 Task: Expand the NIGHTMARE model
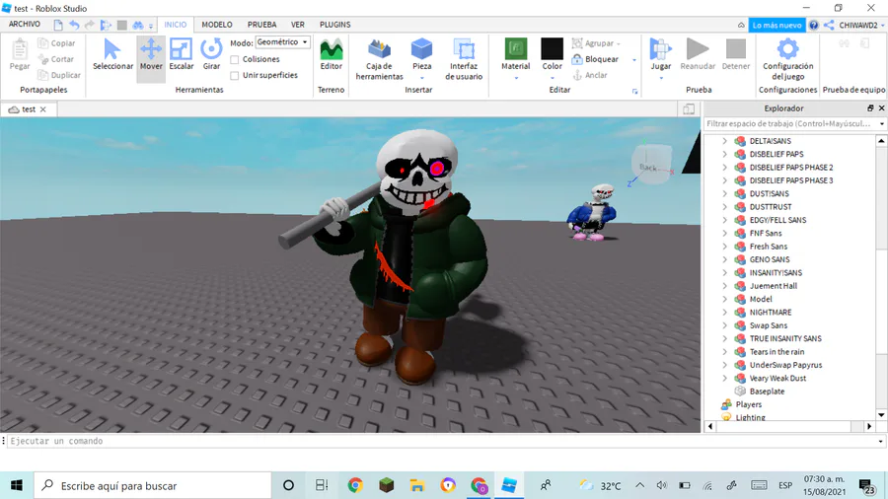point(724,313)
